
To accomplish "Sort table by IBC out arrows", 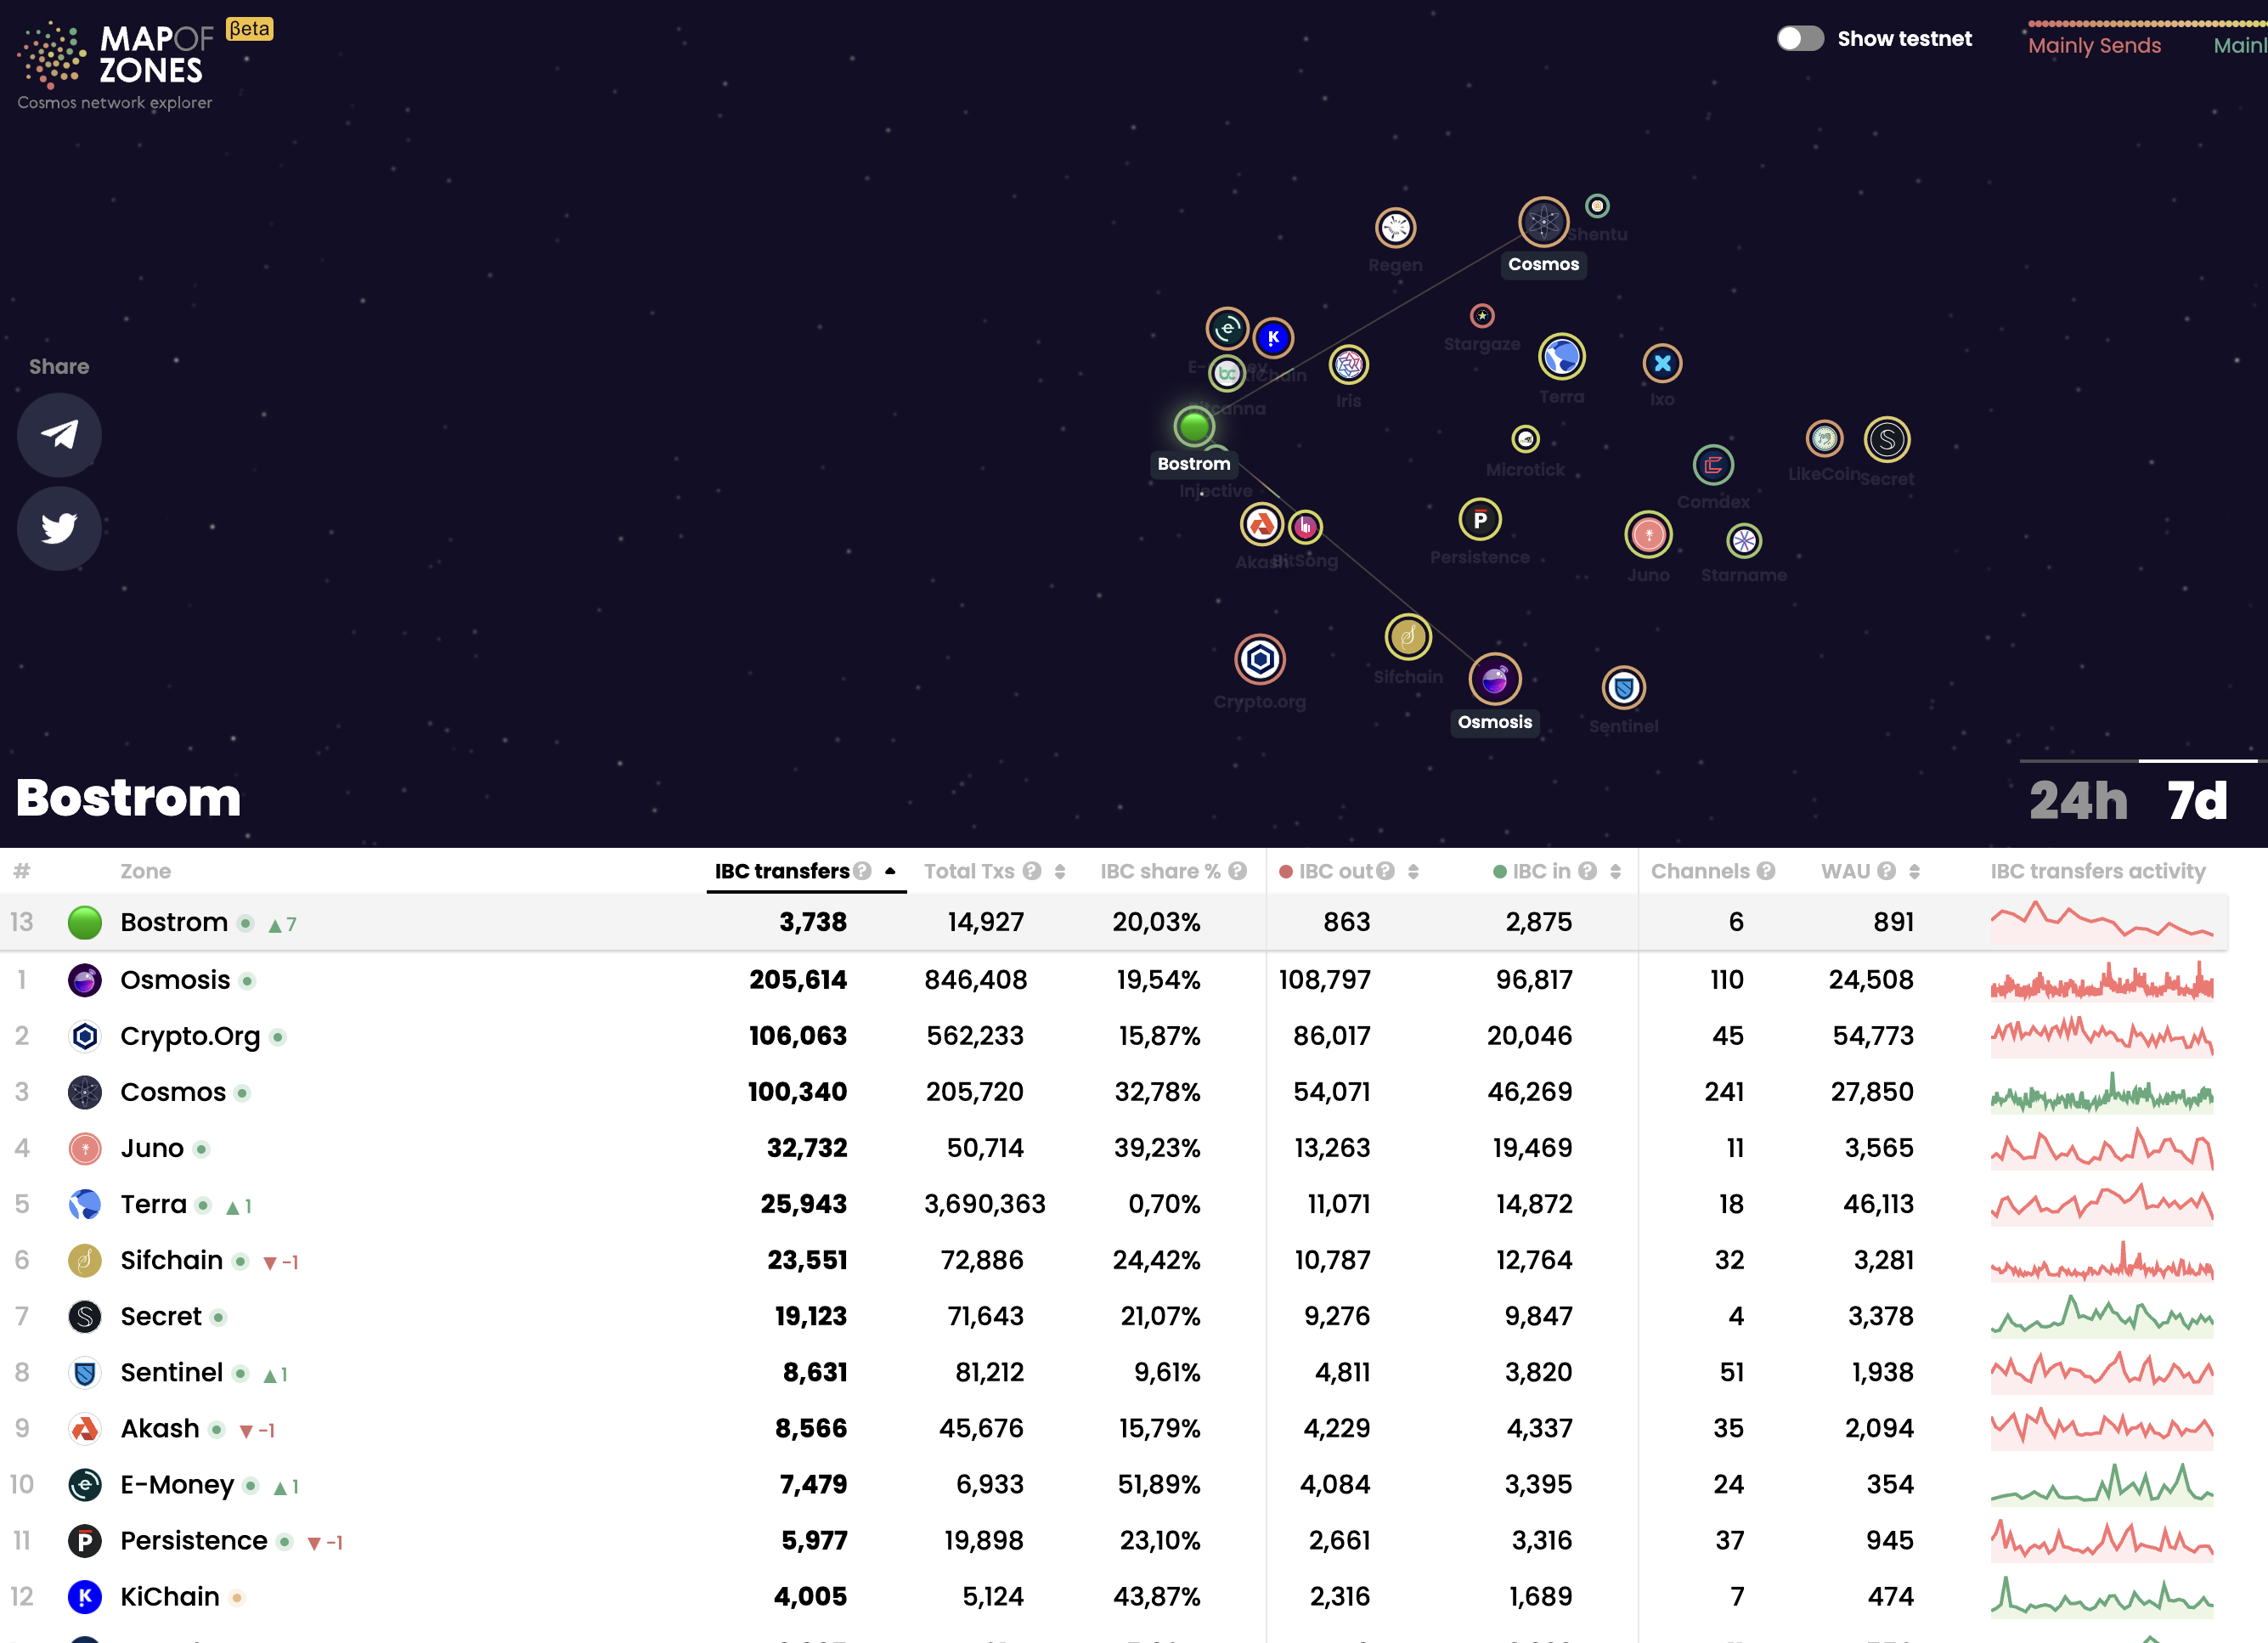I will [1413, 872].
